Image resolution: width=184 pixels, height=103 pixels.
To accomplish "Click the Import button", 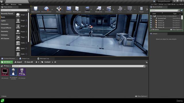I will point(18,62).
